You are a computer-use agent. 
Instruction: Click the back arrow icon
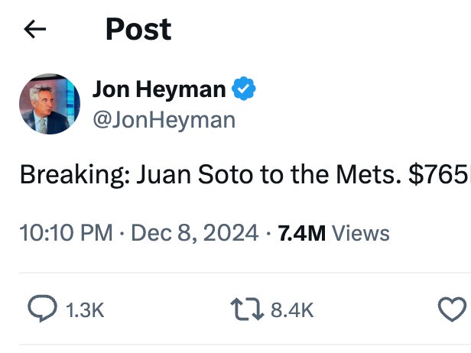click(x=35, y=30)
